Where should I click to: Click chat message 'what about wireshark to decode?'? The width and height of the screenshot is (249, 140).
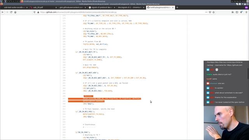tap(229, 93)
